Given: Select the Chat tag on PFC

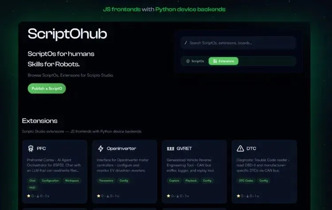Looking at the screenshot, I should click(32, 181).
